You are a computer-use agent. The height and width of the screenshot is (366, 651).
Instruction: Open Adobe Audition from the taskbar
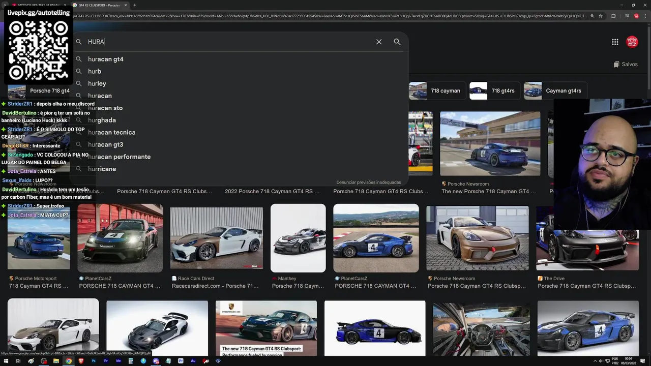(193, 361)
